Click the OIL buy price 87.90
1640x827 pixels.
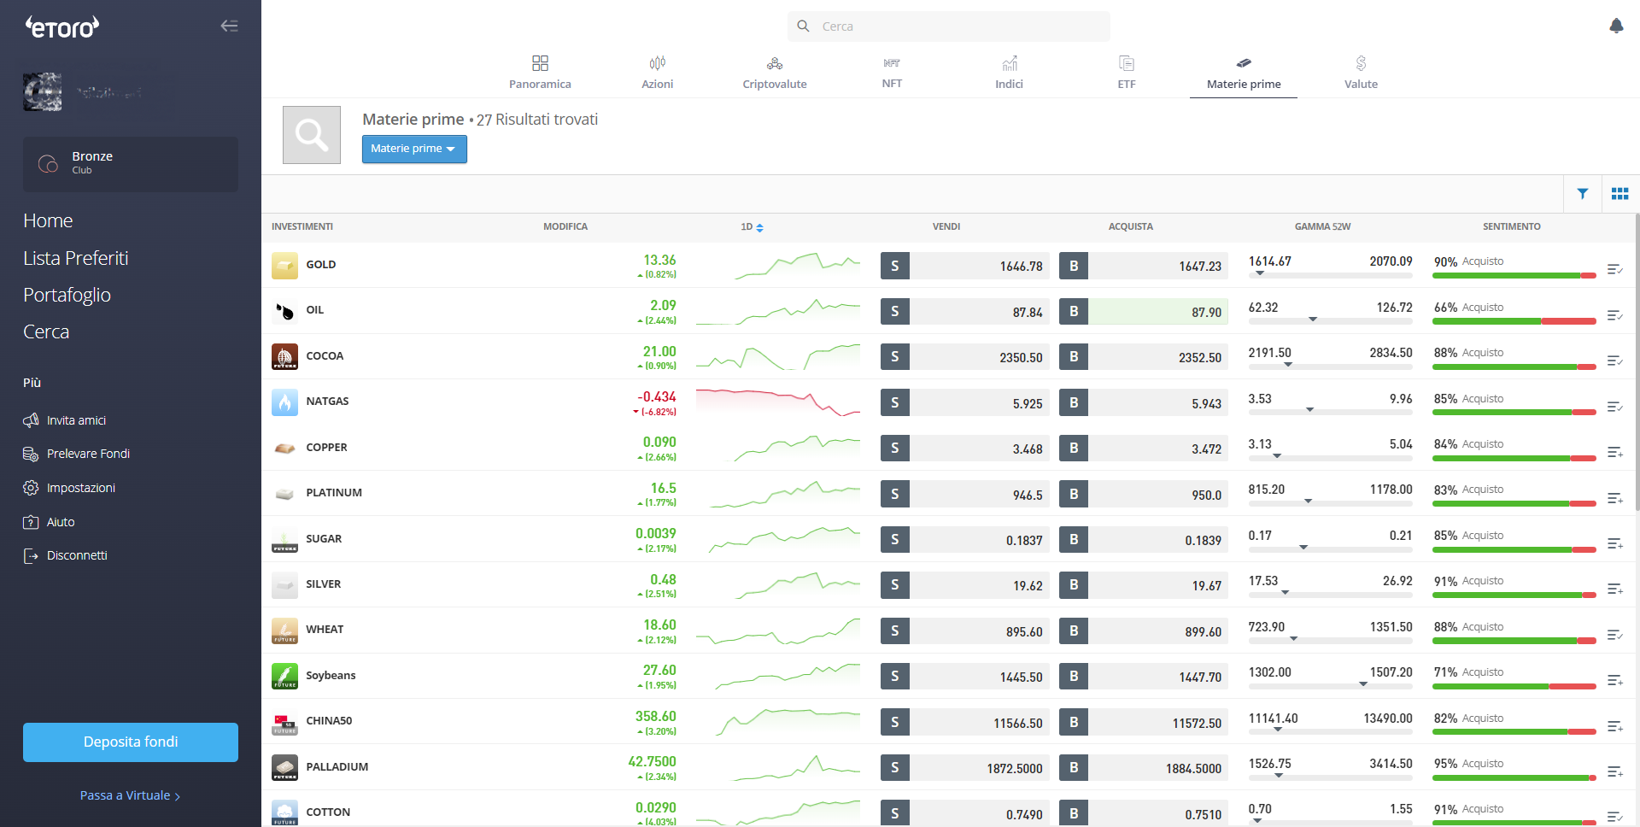click(x=1158, y=312)
